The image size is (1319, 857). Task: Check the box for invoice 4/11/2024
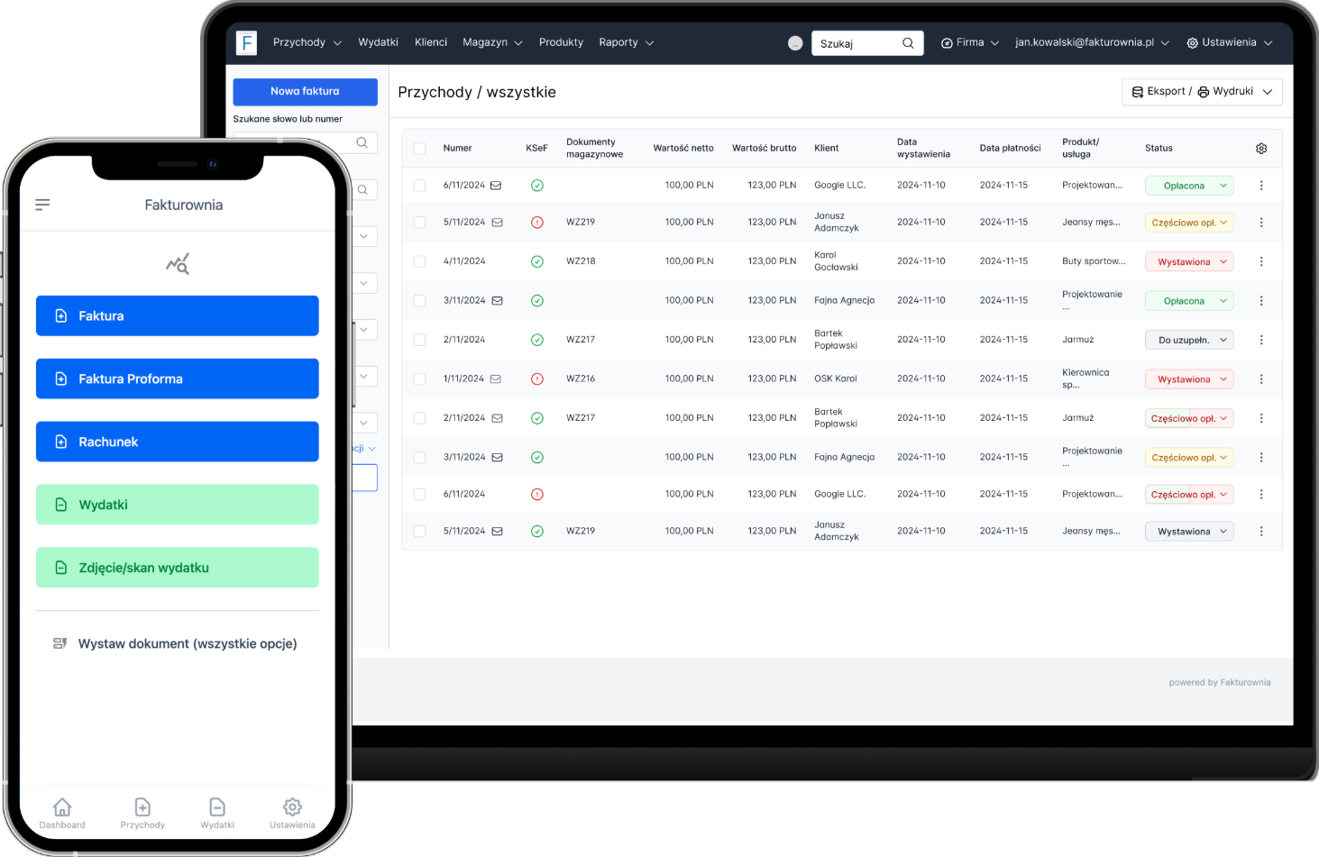tap(419, 261)
